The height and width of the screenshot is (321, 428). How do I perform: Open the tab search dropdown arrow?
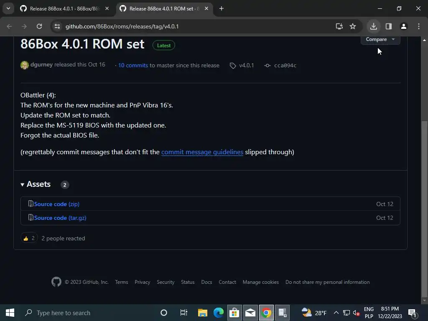tap(8, 8)
